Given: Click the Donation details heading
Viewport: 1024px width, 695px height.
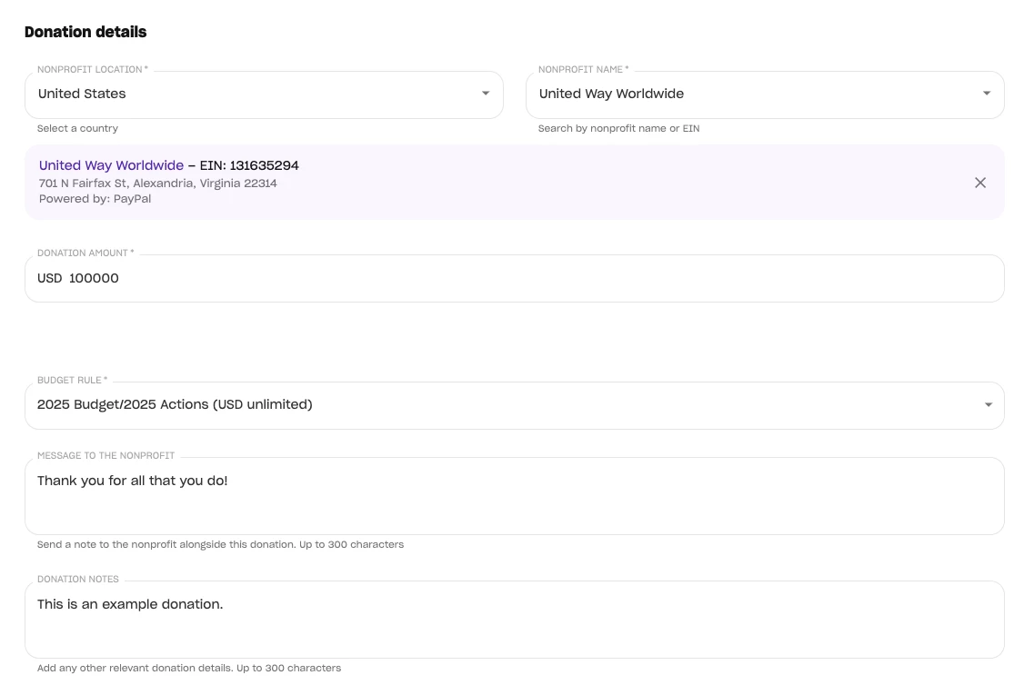Looking at the screenshot, I should [x=85, y=32].
